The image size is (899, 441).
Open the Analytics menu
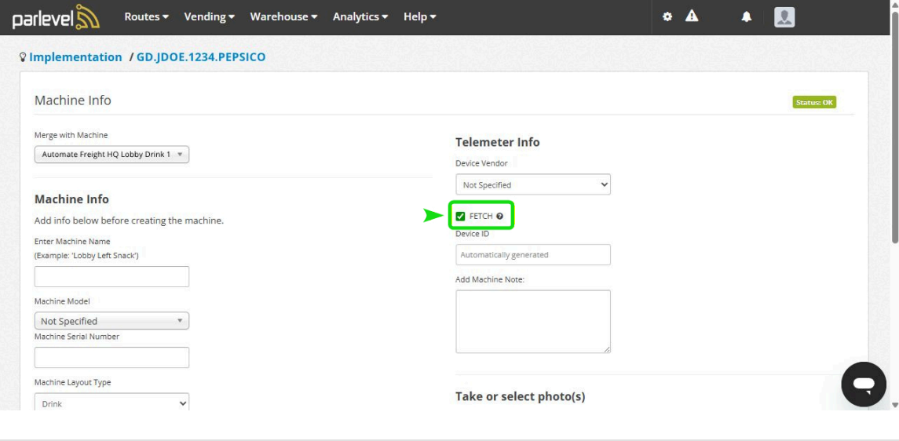(x=360, y=16)
